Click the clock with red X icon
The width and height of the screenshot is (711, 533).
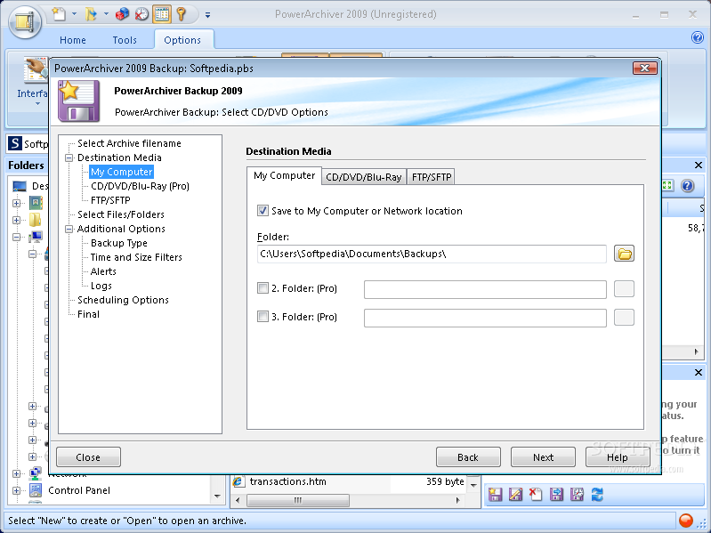[x=141, y=14]
